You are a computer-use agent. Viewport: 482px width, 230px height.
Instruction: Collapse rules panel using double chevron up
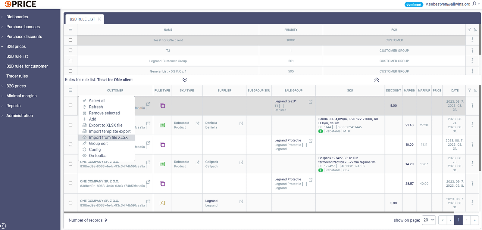point(377,80)
